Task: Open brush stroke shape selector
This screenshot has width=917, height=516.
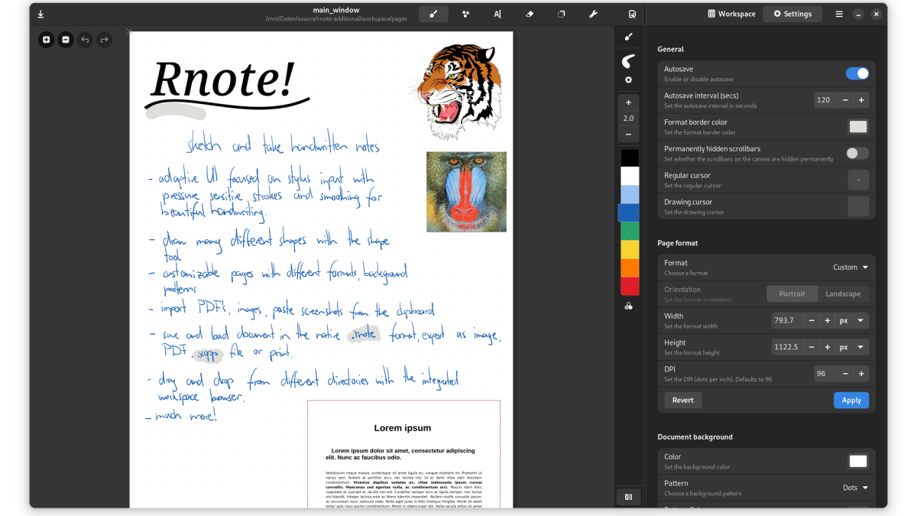Action: [628, 61]
